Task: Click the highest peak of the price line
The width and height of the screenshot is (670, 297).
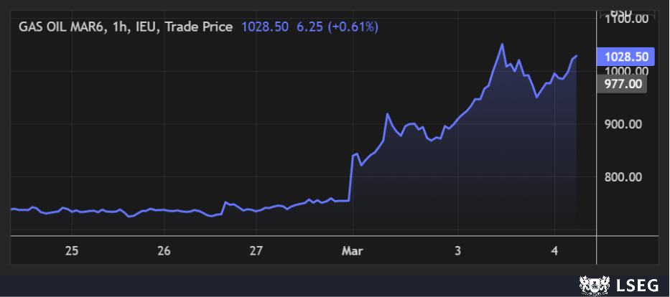Action: tap(502, 44)
